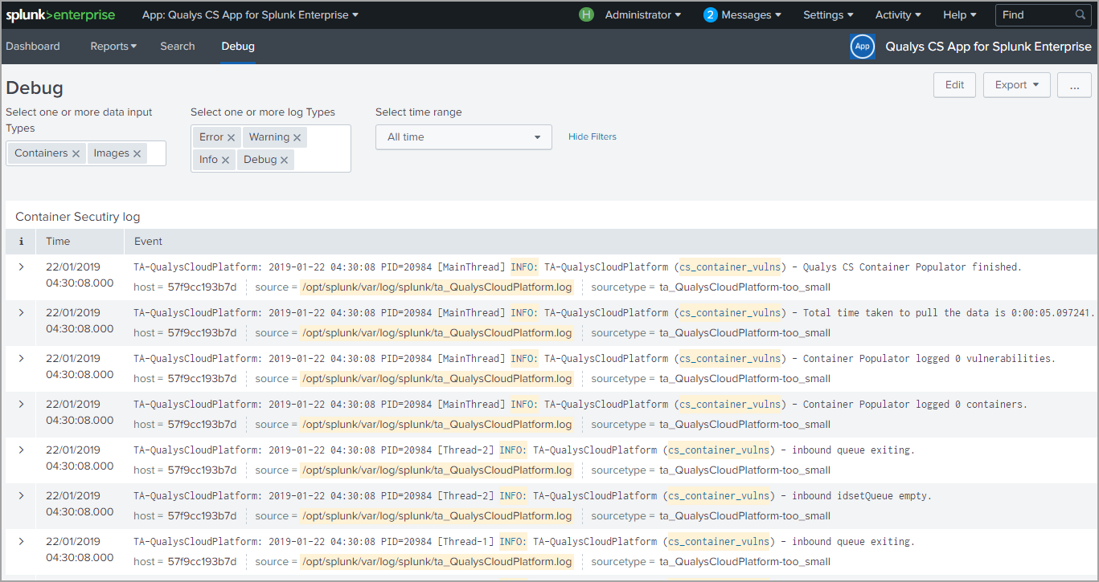Remove the Debug log type tag
The image size is (1099, 582).
[285, 160]
